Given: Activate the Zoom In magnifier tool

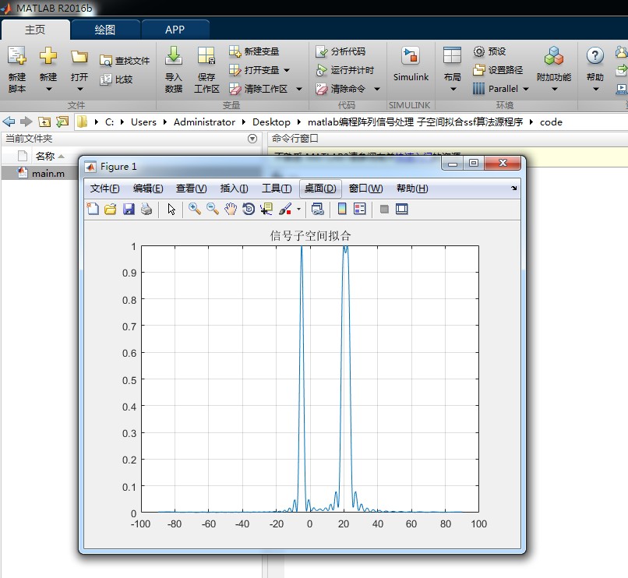Looking at the screenshot, I should 195,209.
